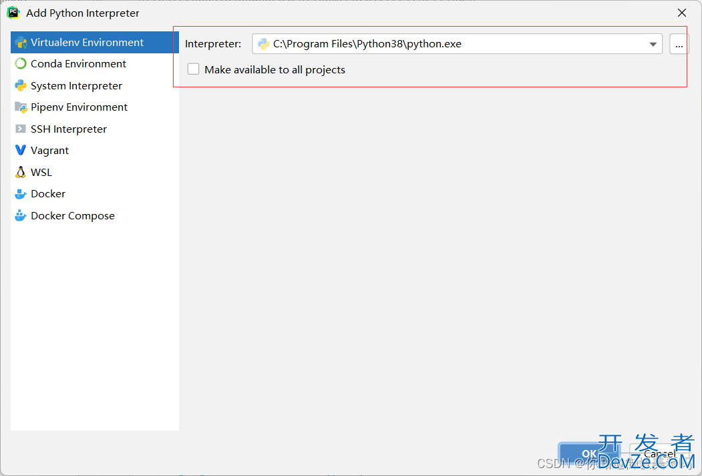Click the WSL penguin icon
The image size is (702, 476).
click(21, 172)
